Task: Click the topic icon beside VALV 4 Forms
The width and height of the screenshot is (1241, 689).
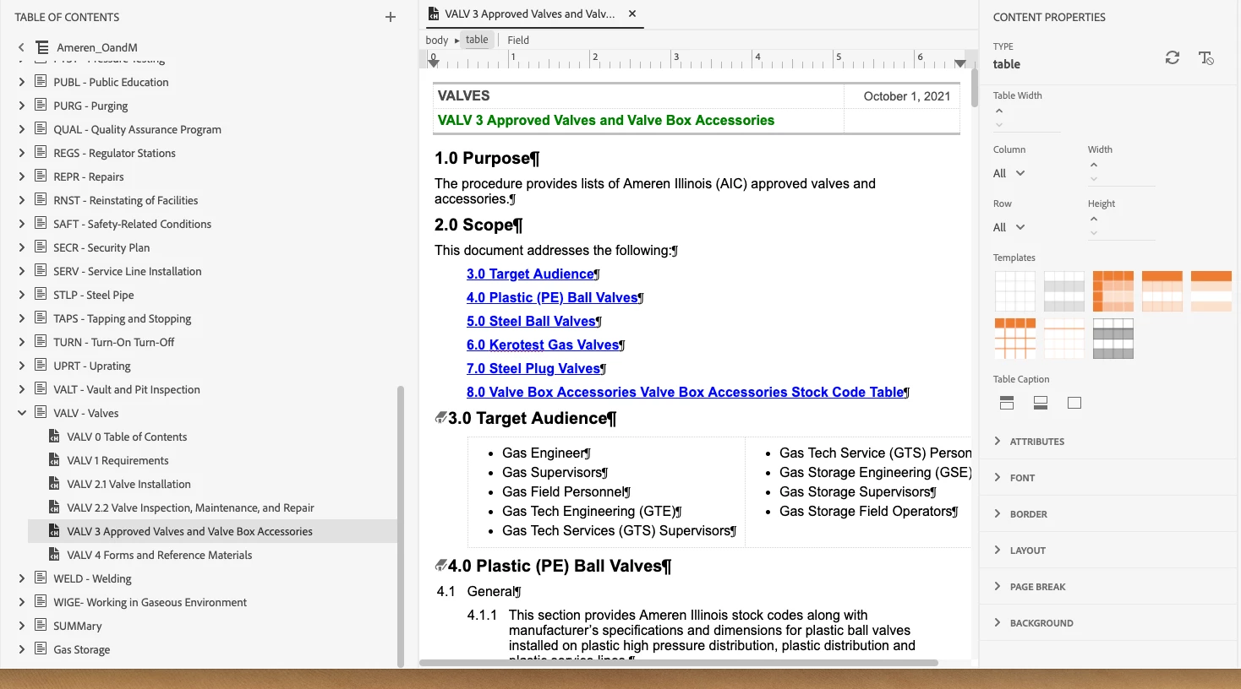Action: pos(53,555)
